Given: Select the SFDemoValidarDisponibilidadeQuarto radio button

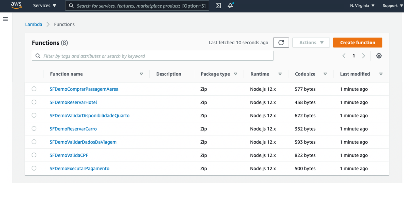Looking at the screenshot, I should (x=34, y=115).
